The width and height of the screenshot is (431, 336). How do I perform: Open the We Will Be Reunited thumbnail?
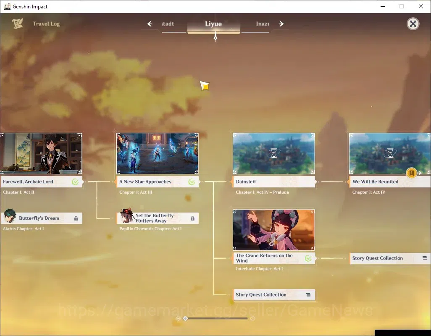[390, 153]
